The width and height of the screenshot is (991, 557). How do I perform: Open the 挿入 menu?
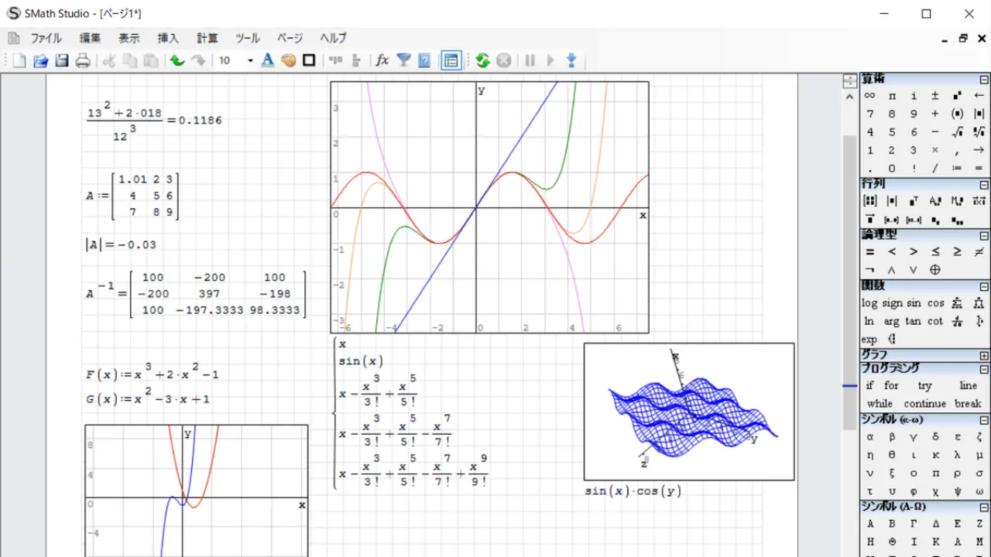pyautogui.click(x=168, y=38)
